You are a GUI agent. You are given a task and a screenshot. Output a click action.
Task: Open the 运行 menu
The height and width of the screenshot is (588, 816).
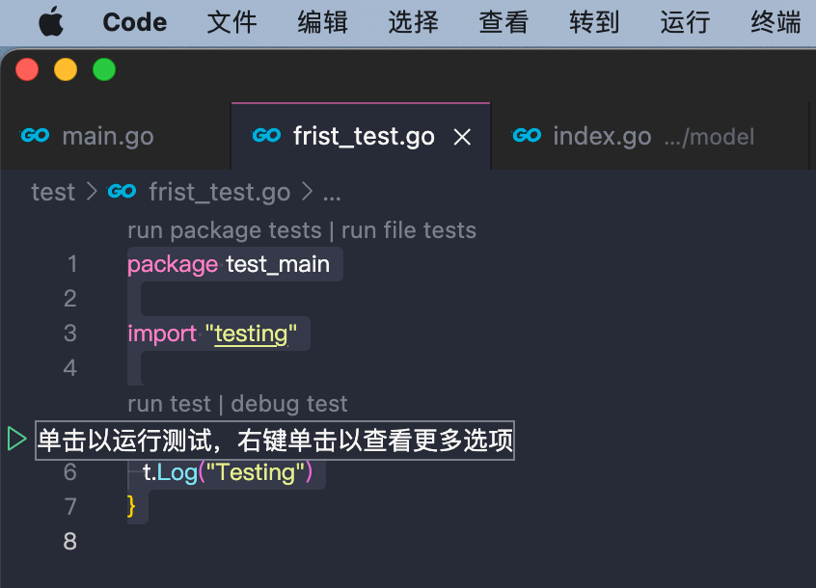click(x=685, y=22)
